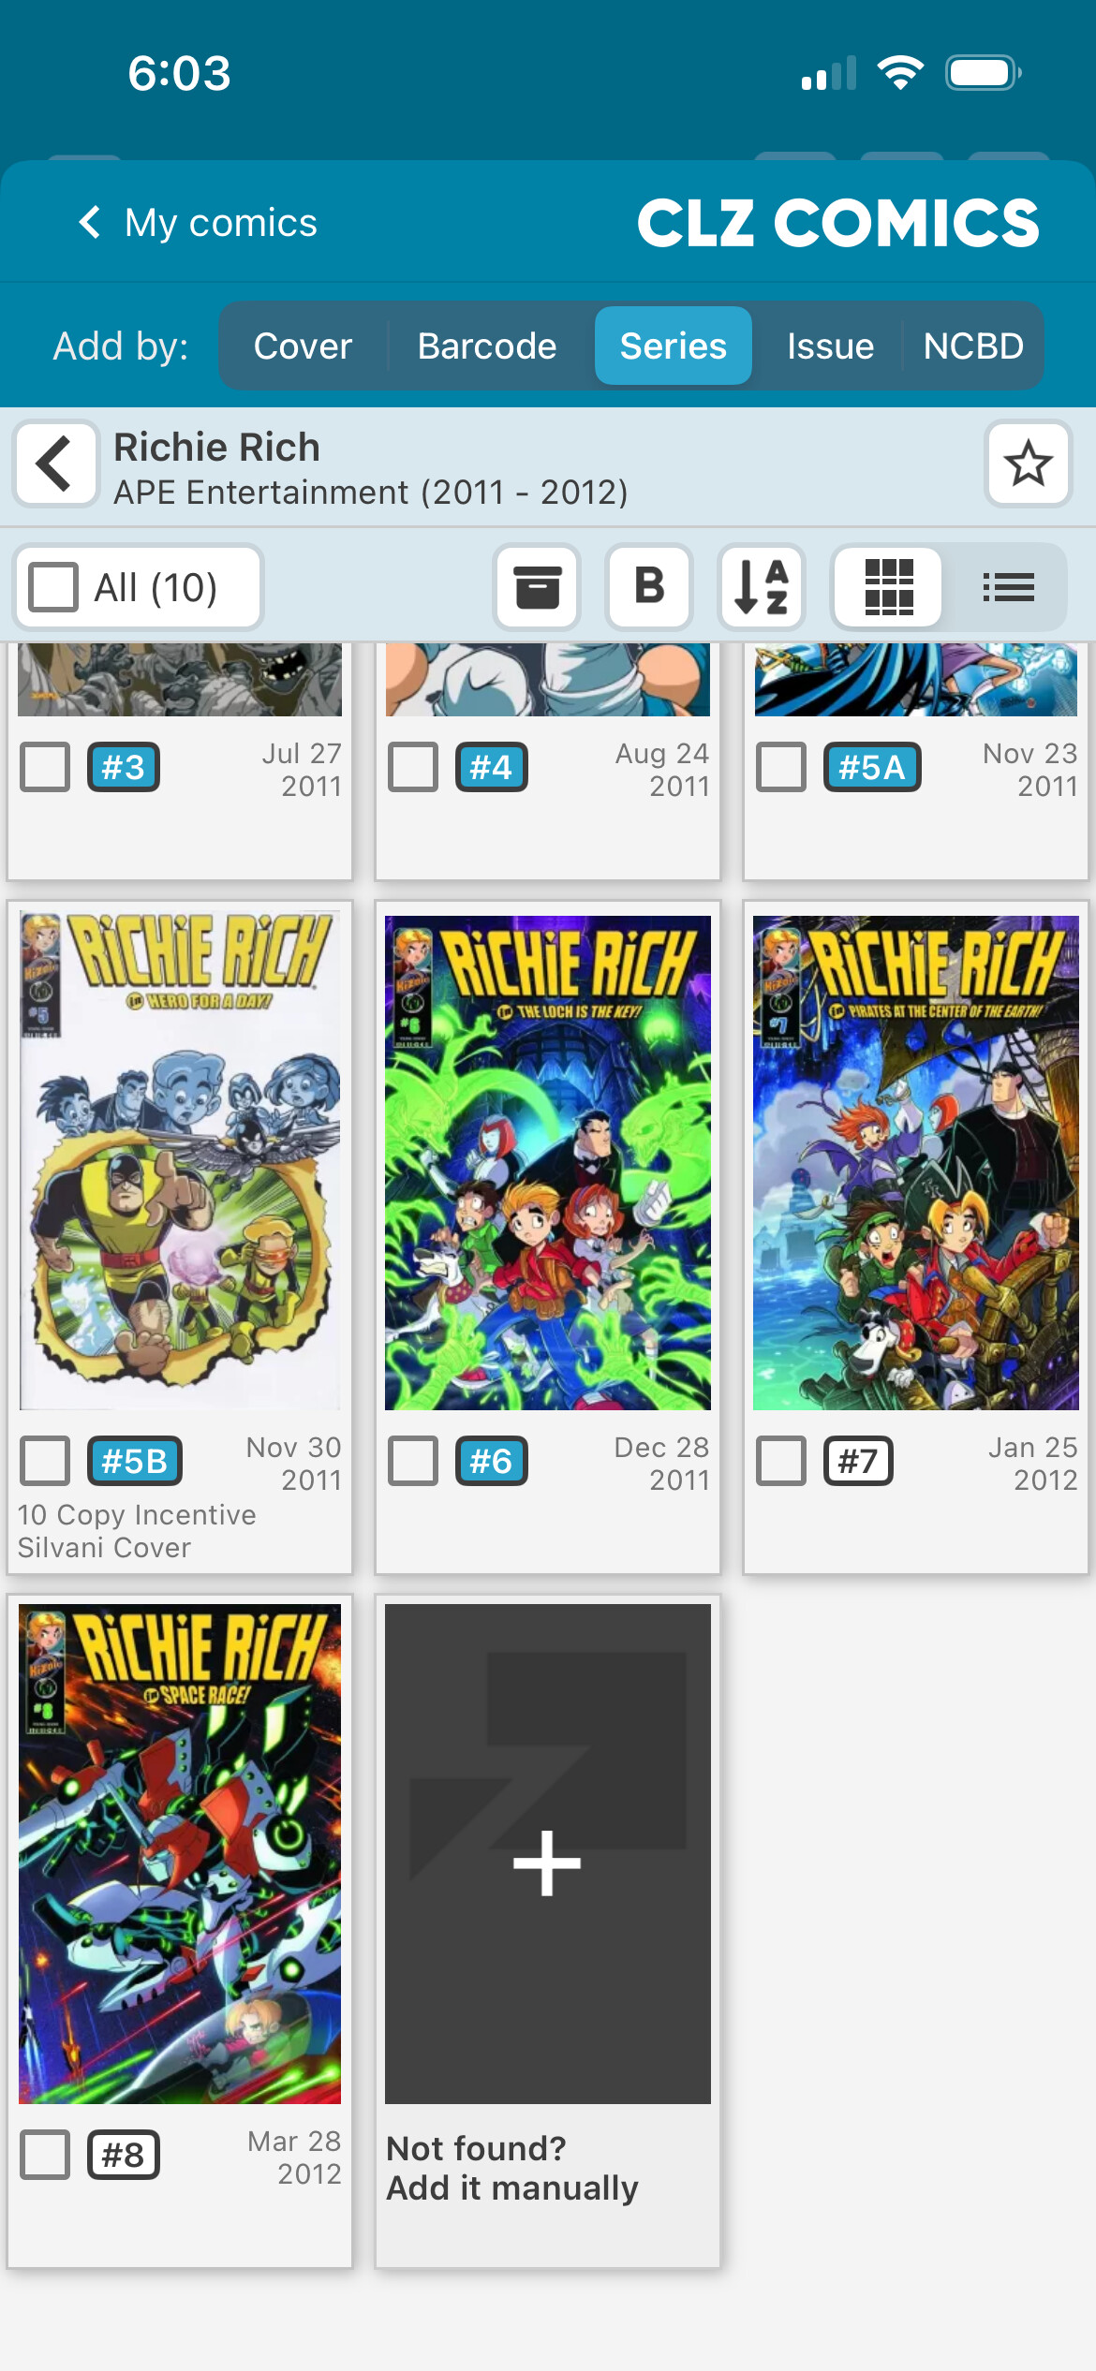Tick the checkbox for issue #5B

(x=45, y=1461)
